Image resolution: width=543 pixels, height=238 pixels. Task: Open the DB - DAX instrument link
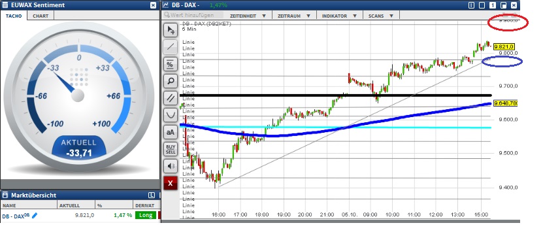pos(16,216)
